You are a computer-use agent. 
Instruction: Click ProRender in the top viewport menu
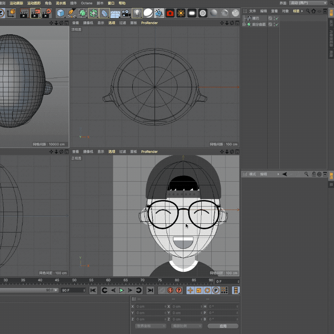point(149,23)
